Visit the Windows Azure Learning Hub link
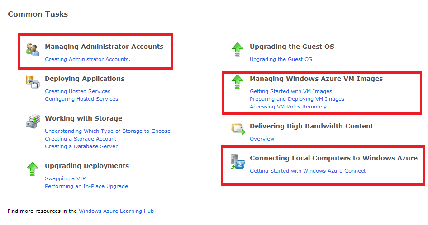The image size is (428, 225). [x=116, y=211]
